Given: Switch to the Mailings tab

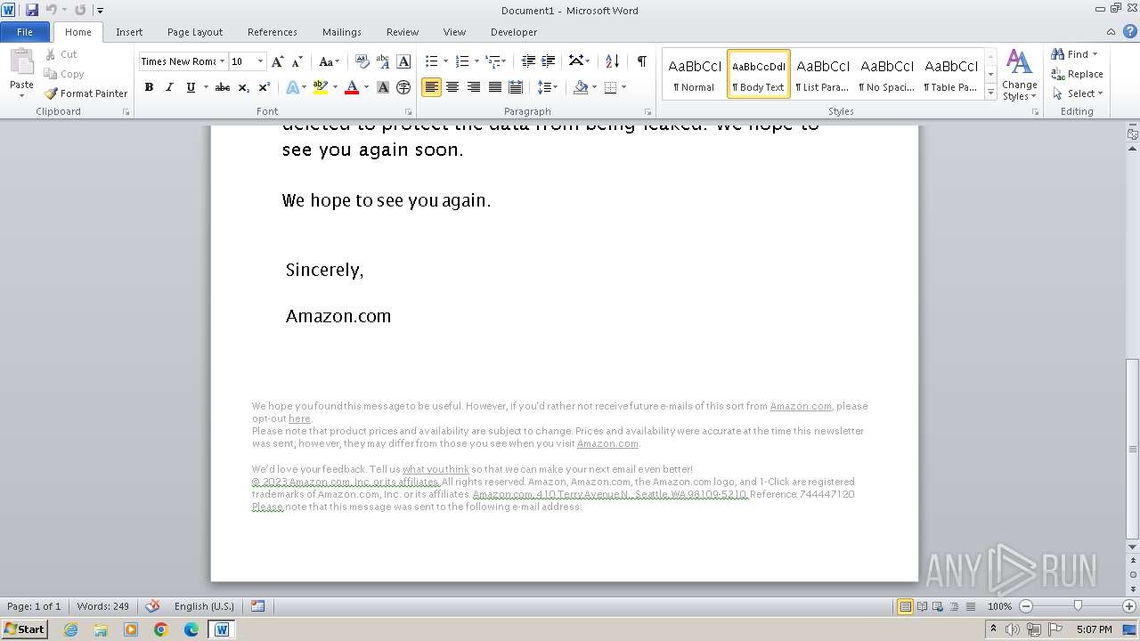Looking at the screenshot, I should tap(342, 32).
